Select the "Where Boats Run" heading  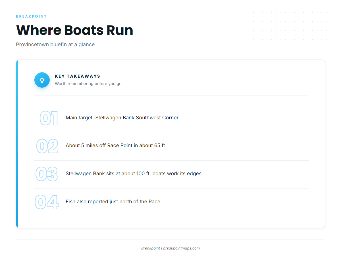tap(74, 30)
